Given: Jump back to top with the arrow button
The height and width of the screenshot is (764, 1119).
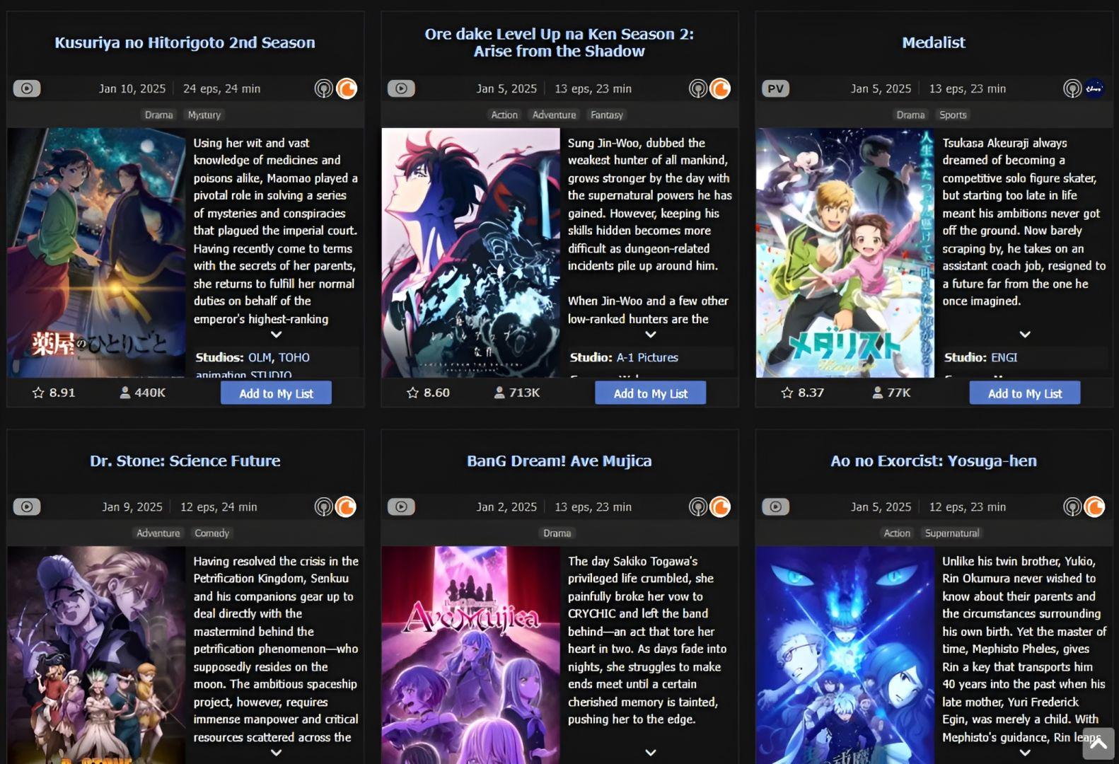Looking at the screenshot, I should [x=1098, y=743].
